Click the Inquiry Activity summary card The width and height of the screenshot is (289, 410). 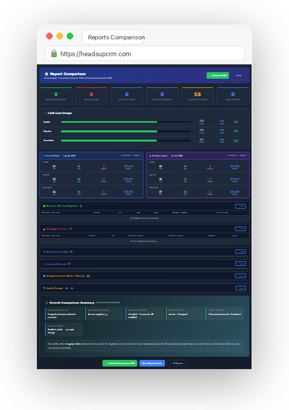pyautogui.click(x=185, y=314)
